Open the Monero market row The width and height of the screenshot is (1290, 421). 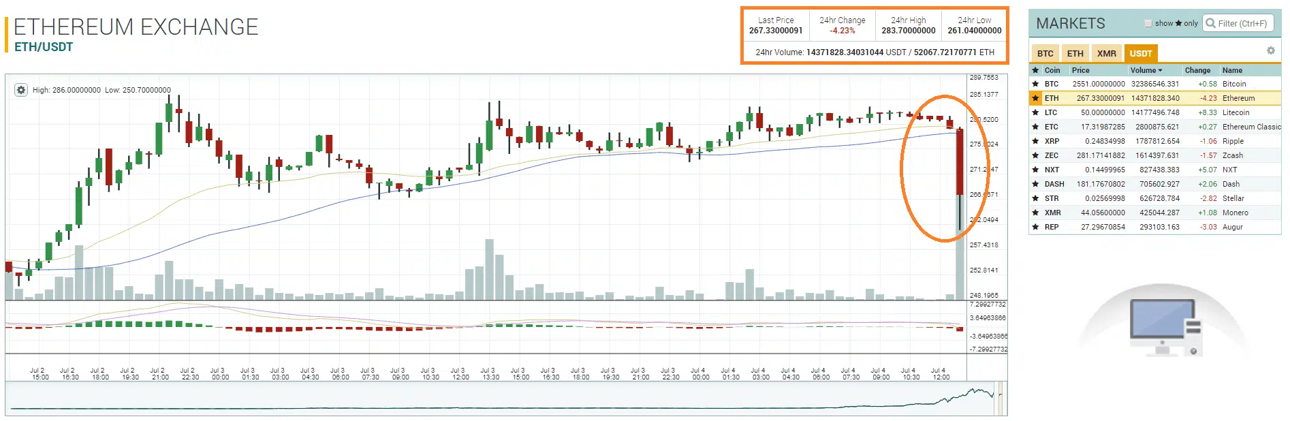(x=1155, y=213)
